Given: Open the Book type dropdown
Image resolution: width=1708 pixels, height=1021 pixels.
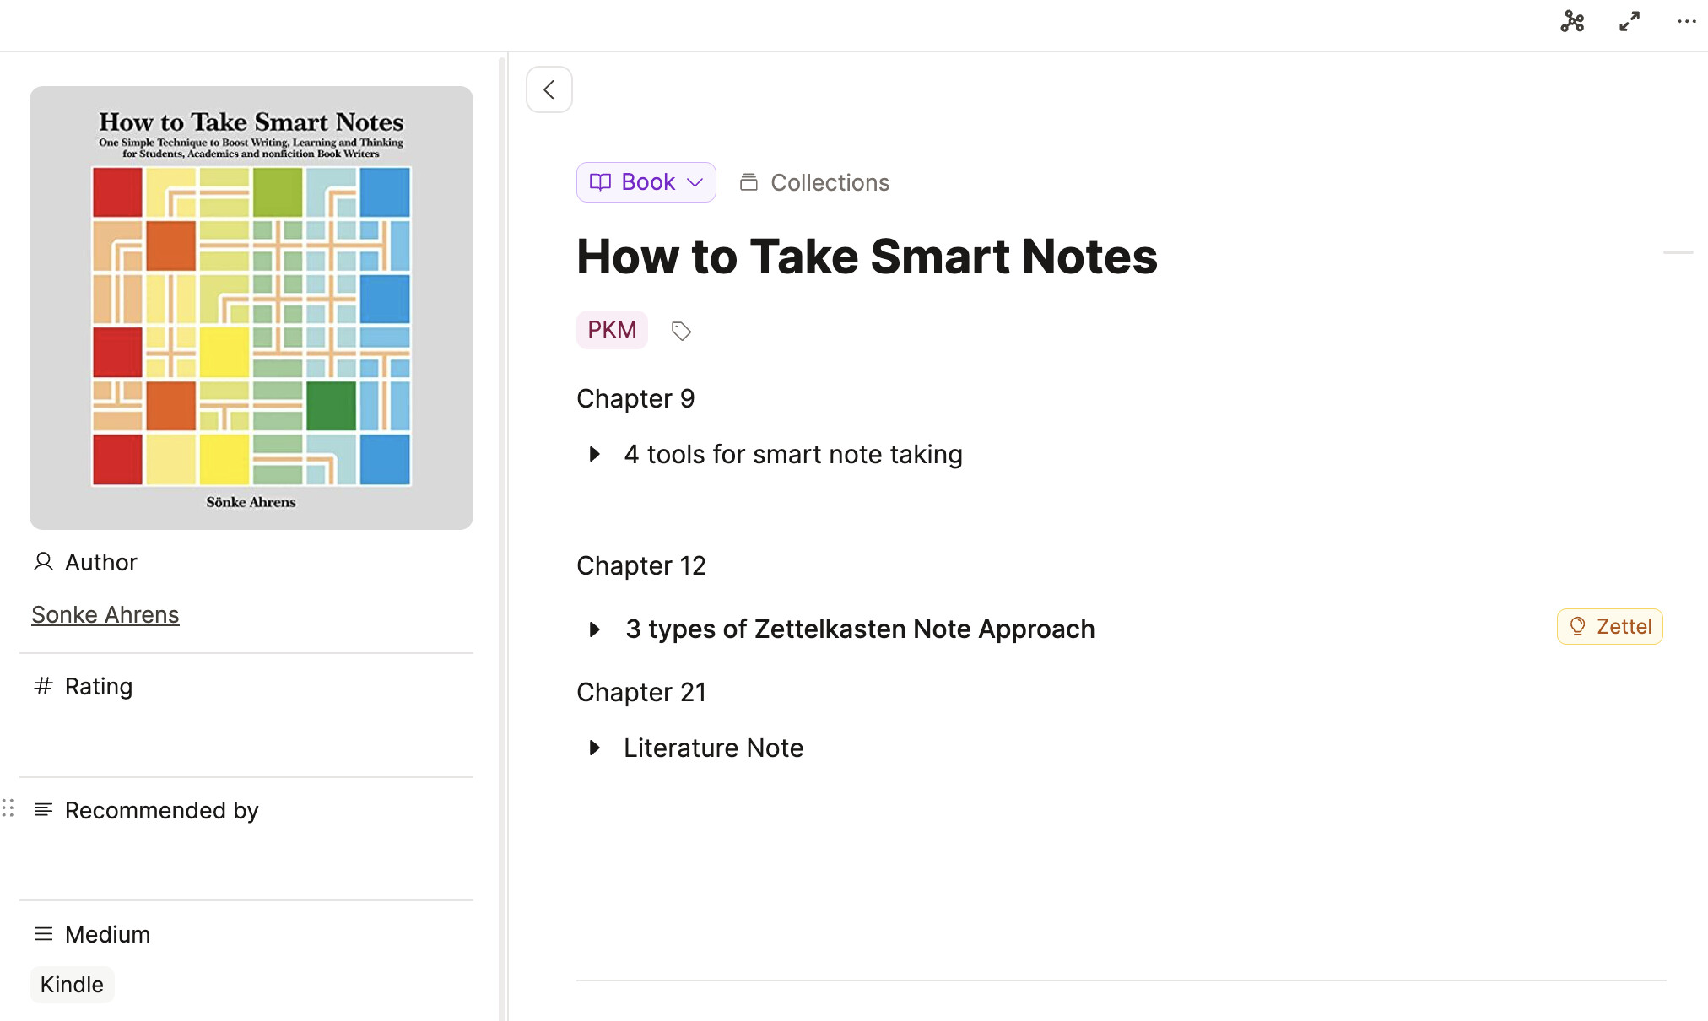Looking at the screenshot, I should (x=646, y=182).
